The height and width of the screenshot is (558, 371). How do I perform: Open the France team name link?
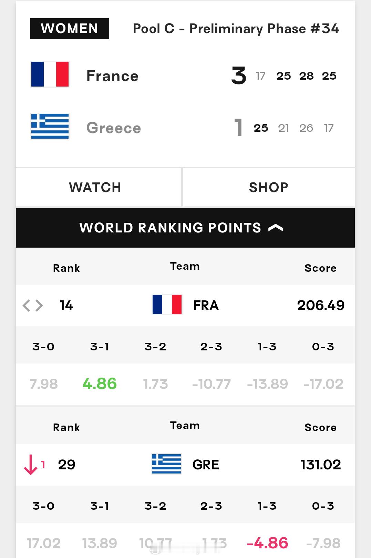point(112,76)
